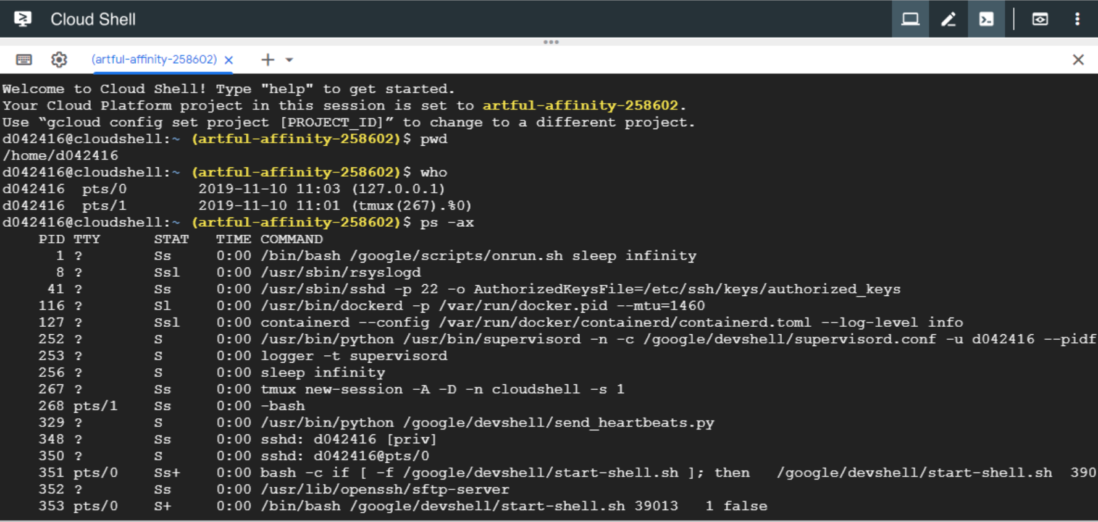Click the COMMAND column header
Viewport: 1098px width, 522px height.
pos(291,239)
